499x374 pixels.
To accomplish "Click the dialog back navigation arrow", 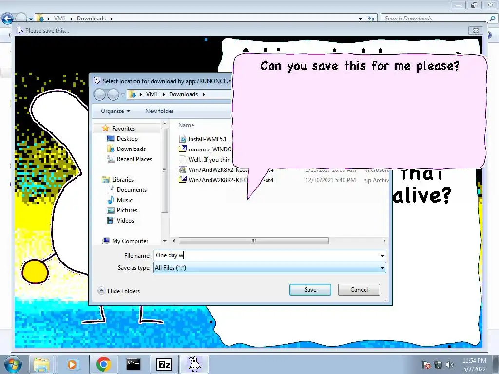I will (x=99, y=94).
